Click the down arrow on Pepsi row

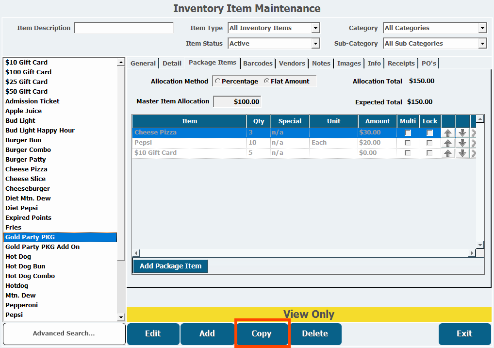[462, 143]
